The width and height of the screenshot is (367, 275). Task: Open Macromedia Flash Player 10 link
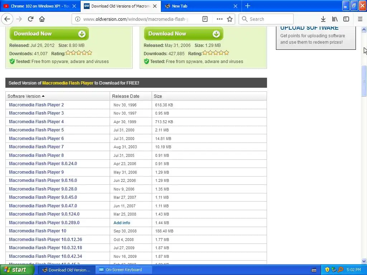[37, 231]
